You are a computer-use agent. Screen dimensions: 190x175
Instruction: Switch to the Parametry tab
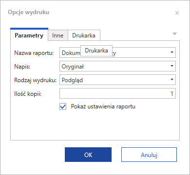29,35
